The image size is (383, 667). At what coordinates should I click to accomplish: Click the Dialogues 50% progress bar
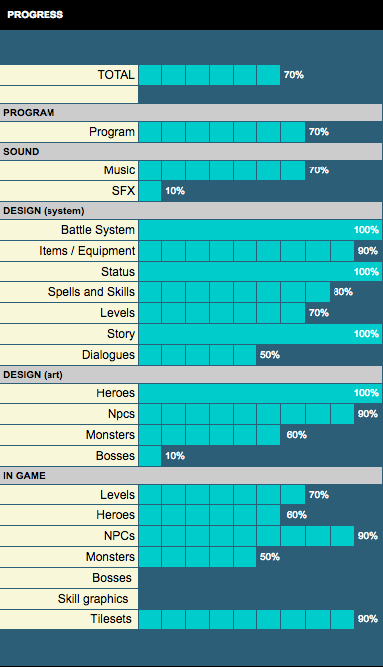point(198,355)
